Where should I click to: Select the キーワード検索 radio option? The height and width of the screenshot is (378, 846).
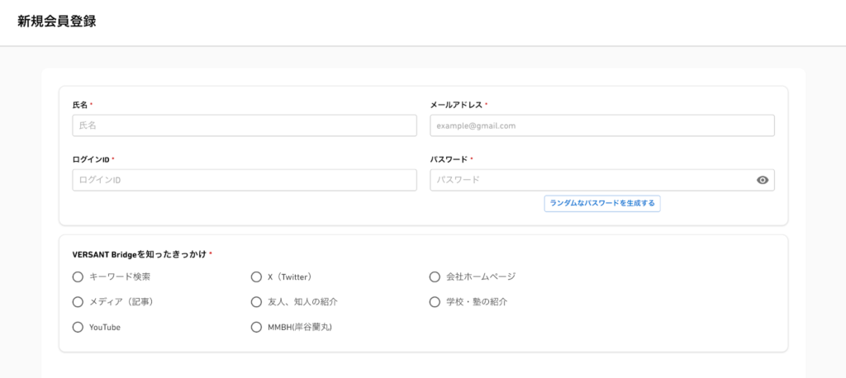tap(78, 276)
